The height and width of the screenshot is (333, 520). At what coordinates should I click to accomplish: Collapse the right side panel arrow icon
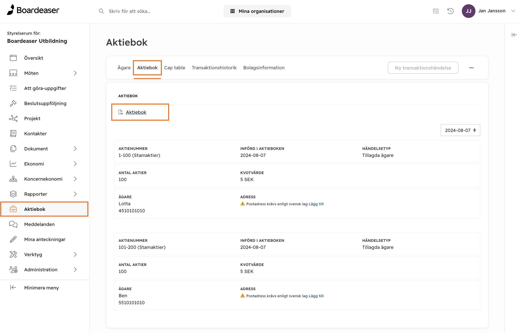[514, 35]
